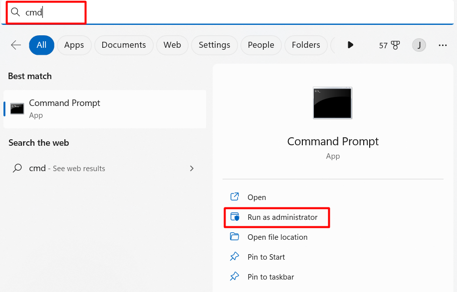Show more filter tabs with play arrow
This screenshot has height=292, width=457.
(350, 45)
